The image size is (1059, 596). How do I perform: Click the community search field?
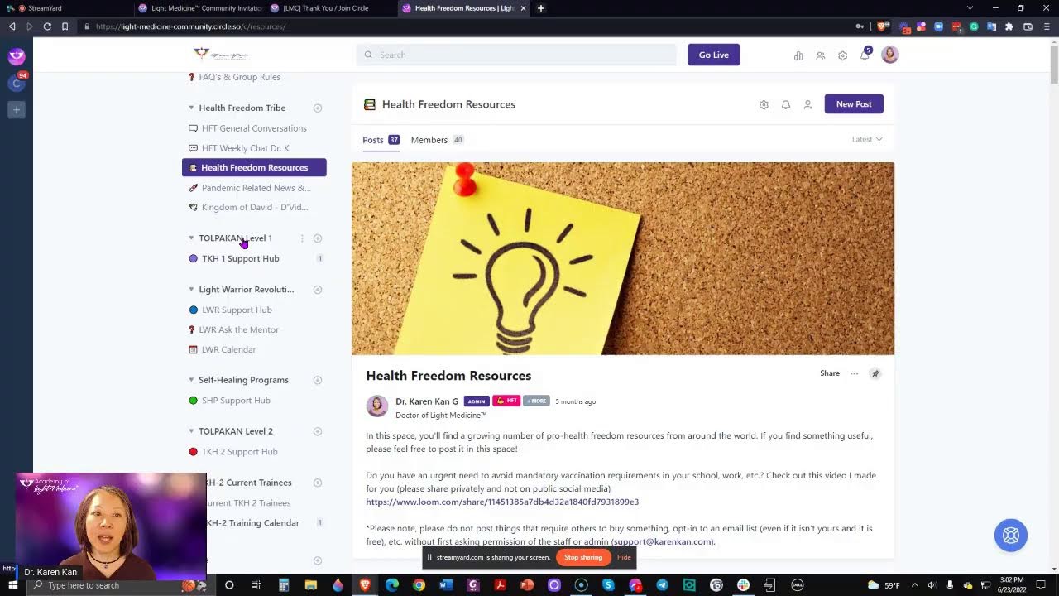click(x=516, y=55)
